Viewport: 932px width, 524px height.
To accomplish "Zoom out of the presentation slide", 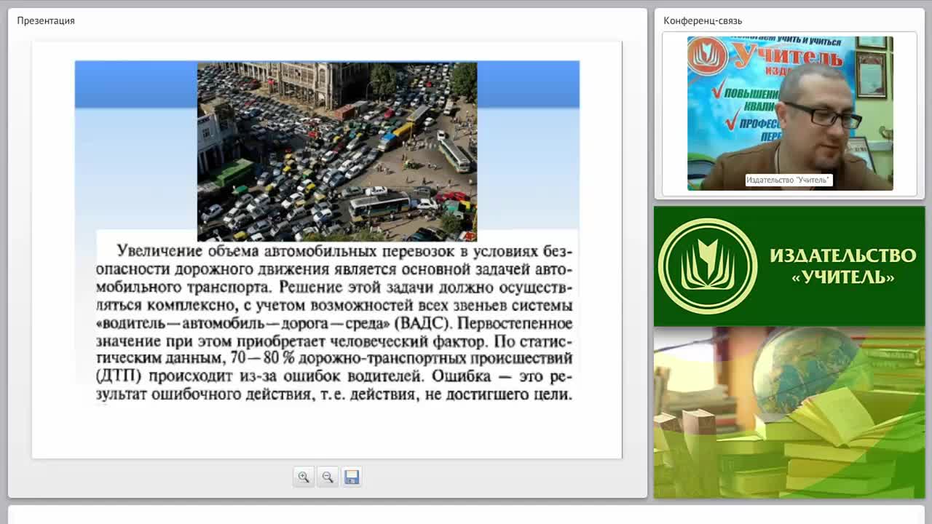I will [x=328, y=477].
